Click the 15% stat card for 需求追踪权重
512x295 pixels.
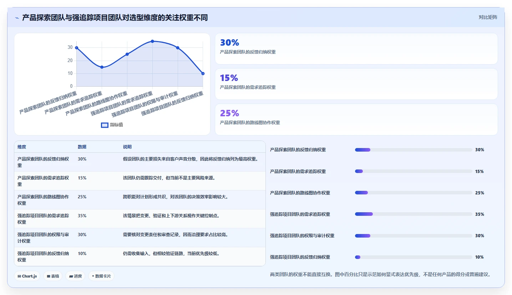click(356, 84)
